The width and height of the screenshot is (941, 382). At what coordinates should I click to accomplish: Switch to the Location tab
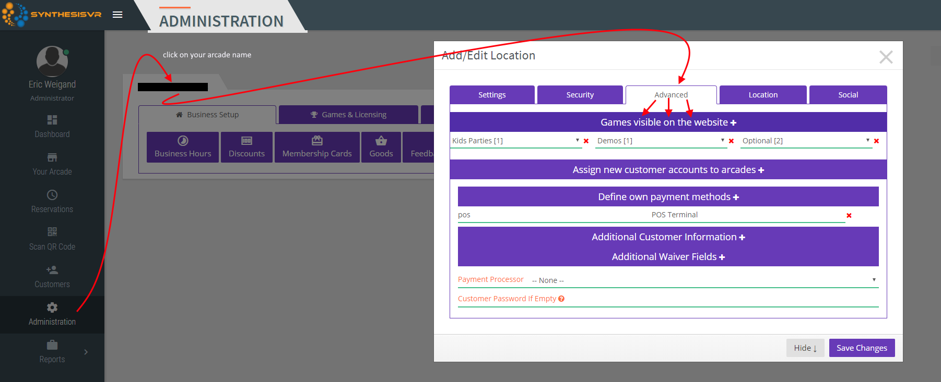tap(763, 95)
